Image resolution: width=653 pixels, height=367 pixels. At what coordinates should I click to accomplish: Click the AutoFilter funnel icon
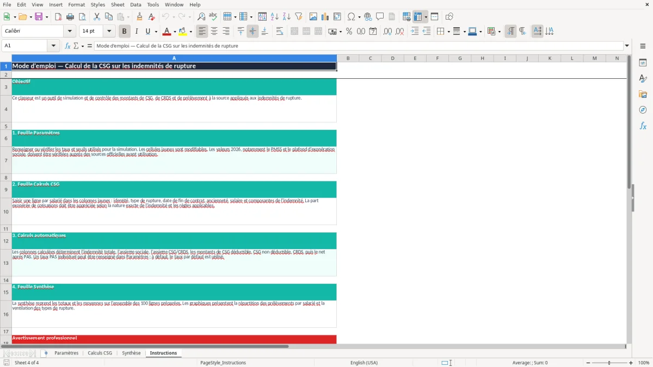(298, 17)
